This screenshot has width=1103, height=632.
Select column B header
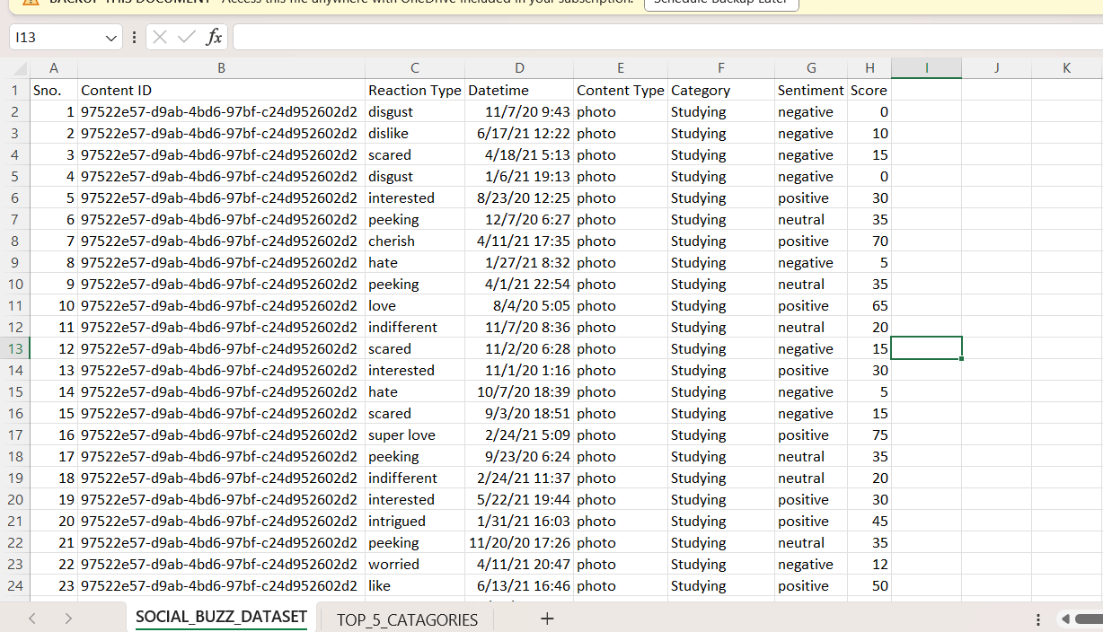pos(221,68)
